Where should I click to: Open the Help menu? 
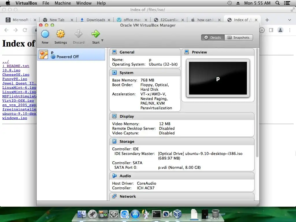click(x=101, y=3)
